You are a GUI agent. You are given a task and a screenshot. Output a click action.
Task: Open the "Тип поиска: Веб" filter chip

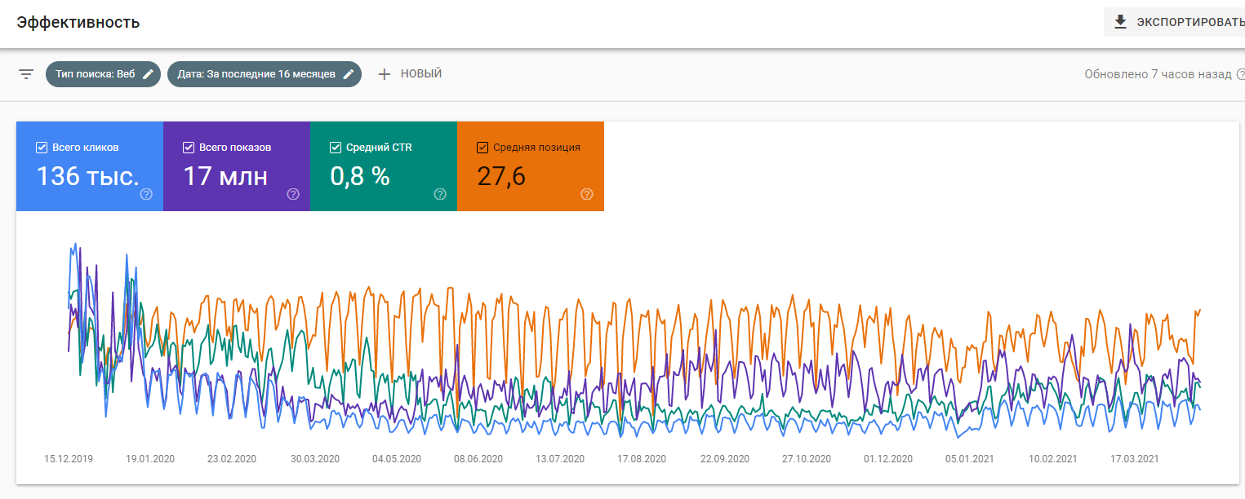tap(95, 74)
